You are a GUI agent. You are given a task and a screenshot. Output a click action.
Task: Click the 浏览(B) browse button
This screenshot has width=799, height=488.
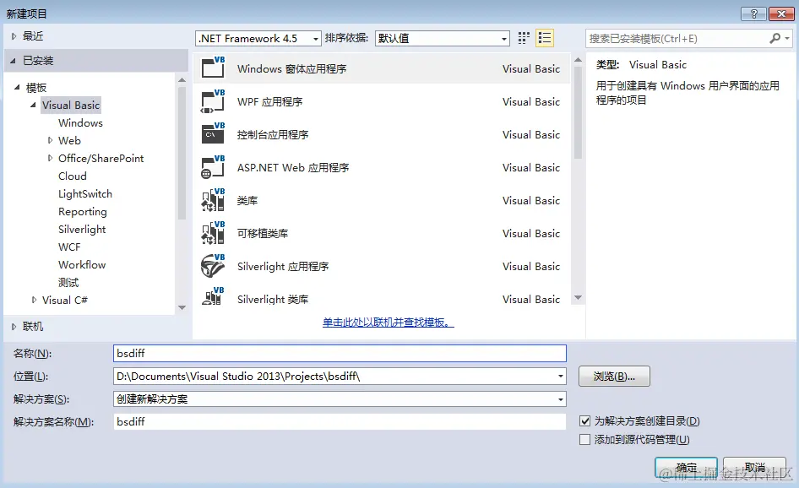click(x=614, y=376)
